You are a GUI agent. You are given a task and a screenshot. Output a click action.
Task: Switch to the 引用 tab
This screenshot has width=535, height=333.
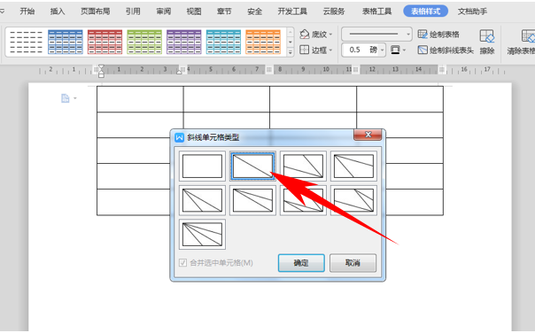click(133, 12)
